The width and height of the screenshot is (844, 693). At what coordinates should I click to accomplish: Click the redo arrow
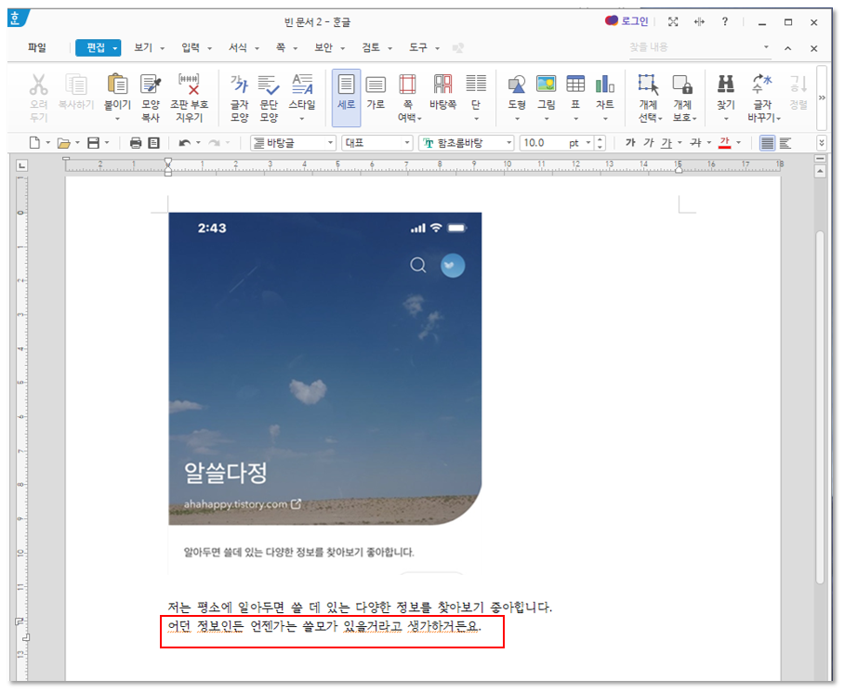tap(214, 142)
